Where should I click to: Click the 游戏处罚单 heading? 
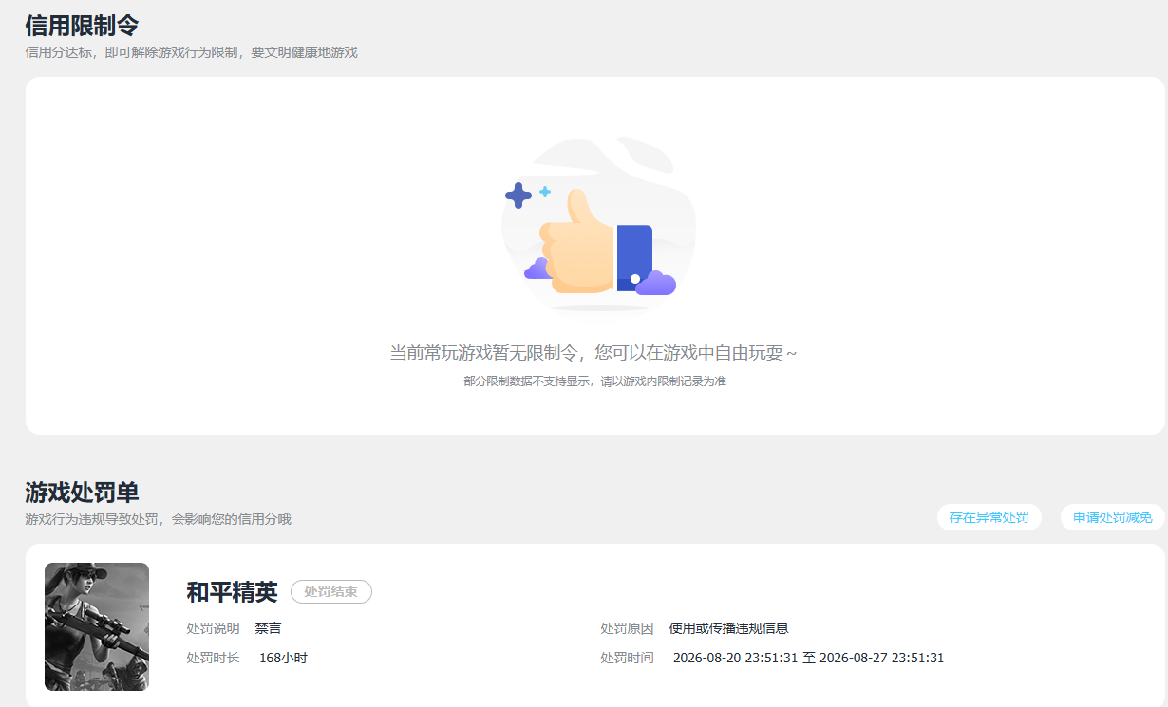(x=82, y=492)
